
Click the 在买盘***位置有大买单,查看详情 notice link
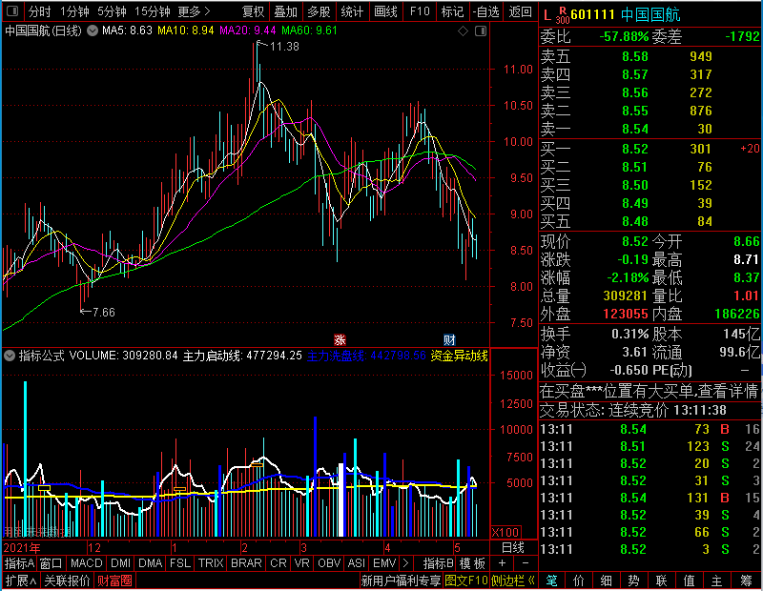(x=650, y=391)
